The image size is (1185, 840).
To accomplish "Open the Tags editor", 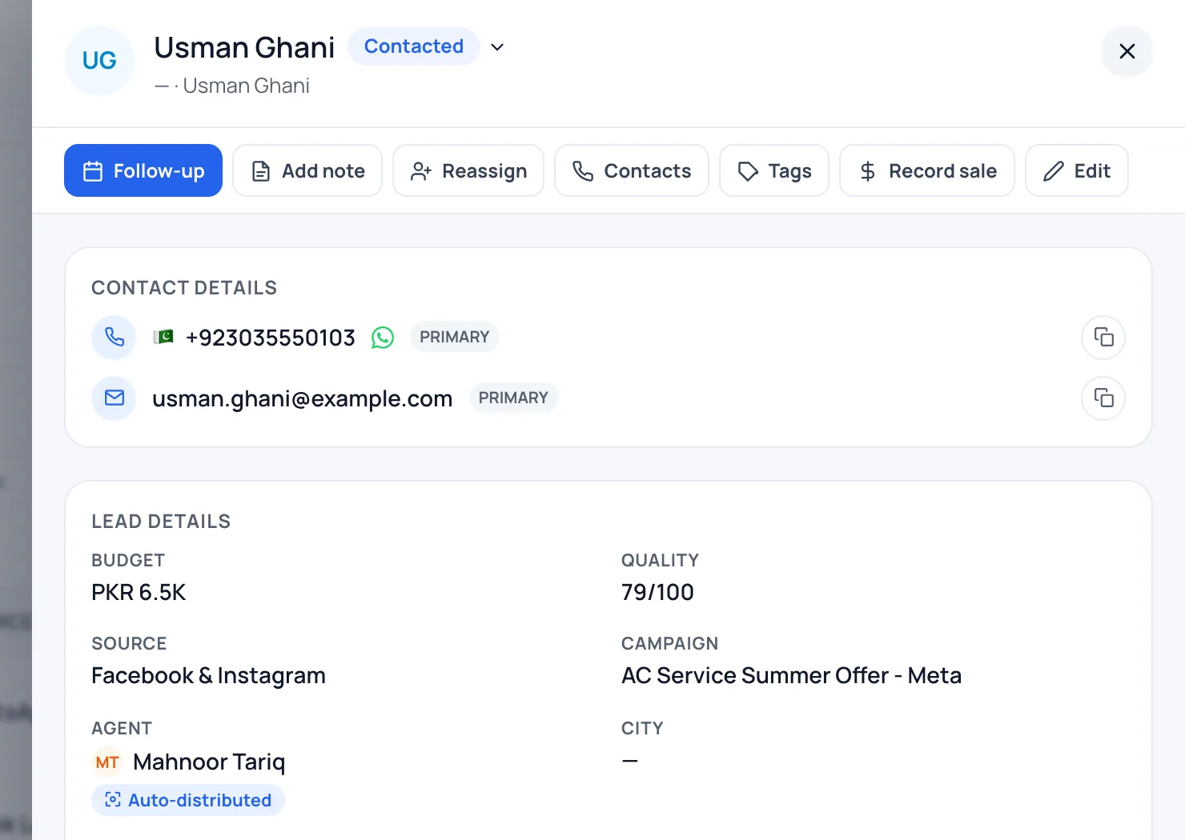I will [774, 170].
